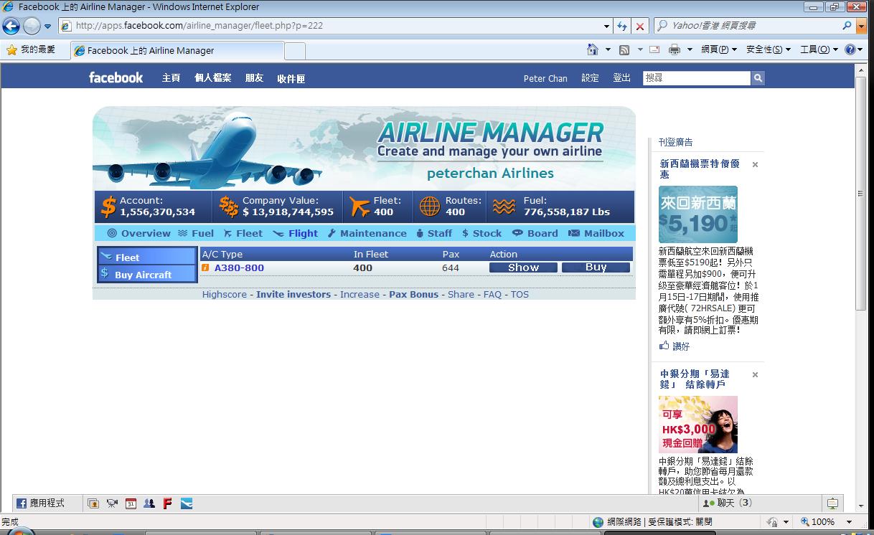Expand the Help dropdown arrow

(860, 49)
